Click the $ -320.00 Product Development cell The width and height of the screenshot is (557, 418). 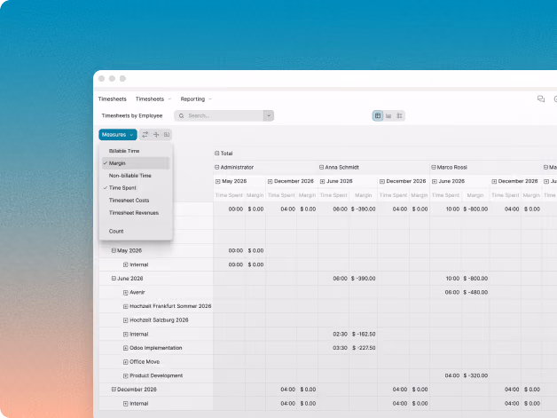tap(475, 375)
